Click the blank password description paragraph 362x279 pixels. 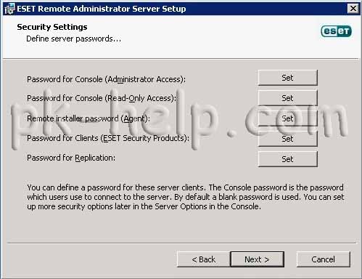click(x=186, y=197)
